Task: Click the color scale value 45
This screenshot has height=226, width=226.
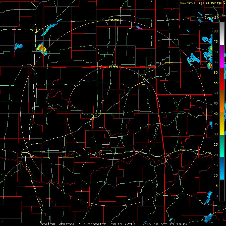Action: click(x=216, y=103)
